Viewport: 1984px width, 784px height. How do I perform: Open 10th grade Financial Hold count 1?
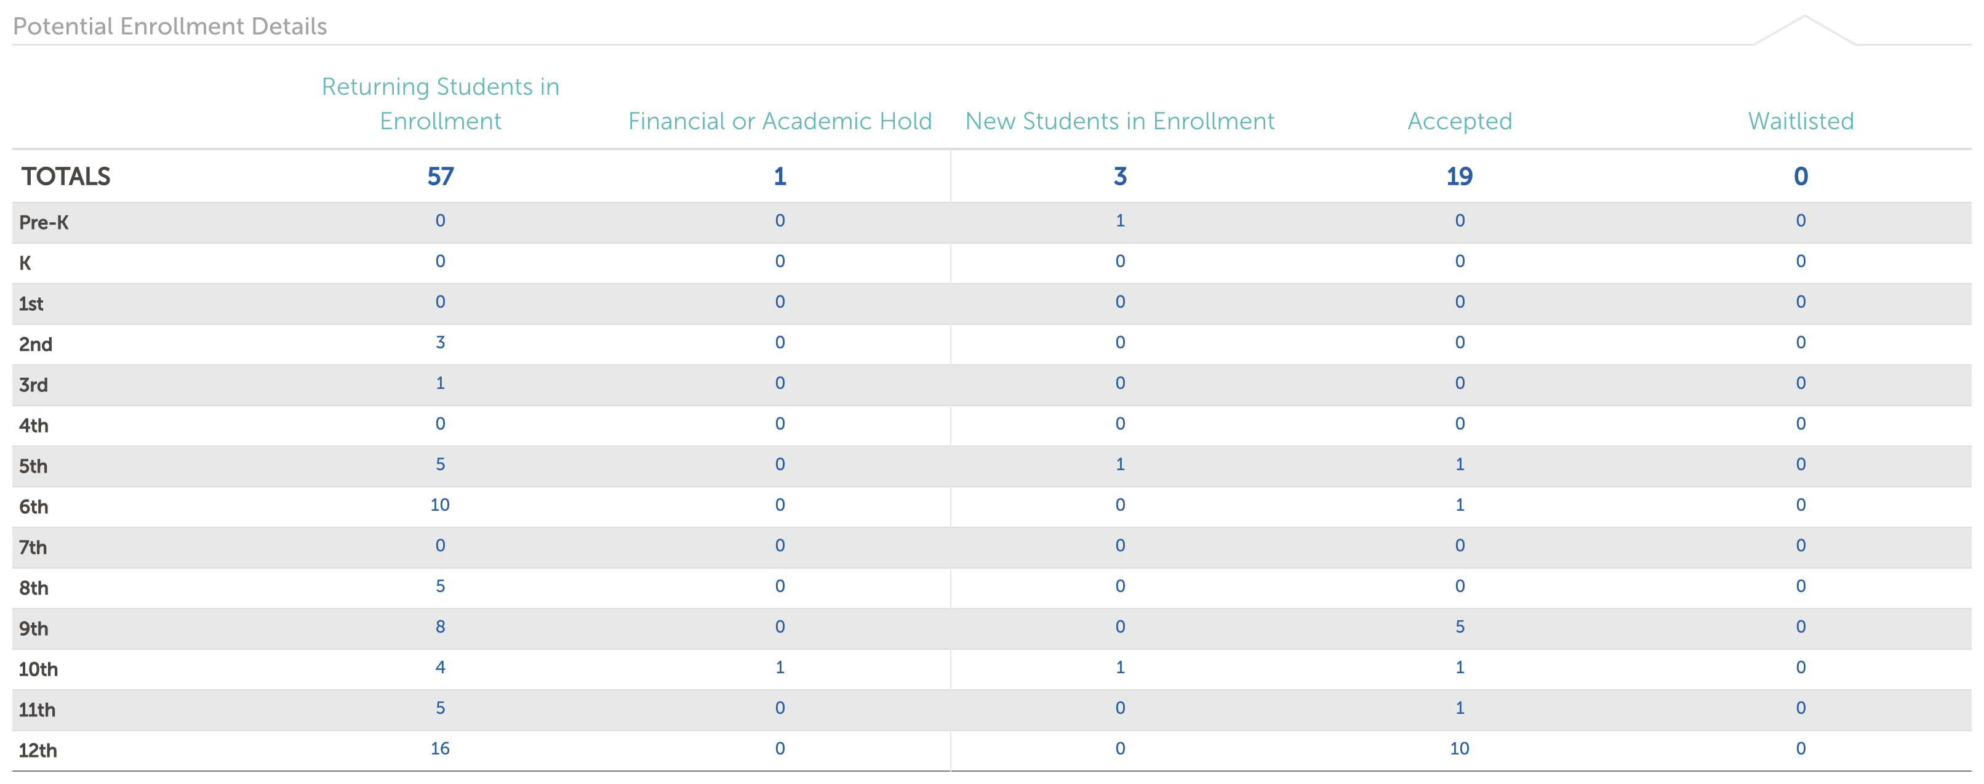point(780,668)
